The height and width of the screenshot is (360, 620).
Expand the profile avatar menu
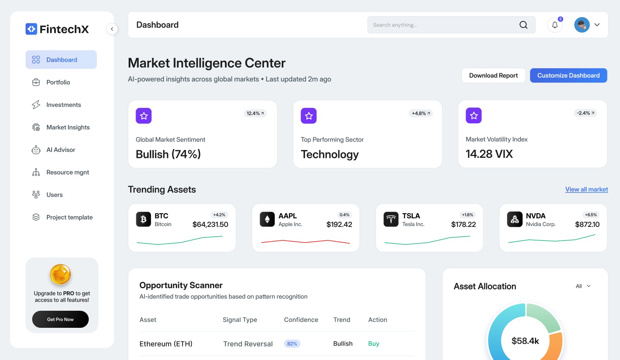click(581, 24)
